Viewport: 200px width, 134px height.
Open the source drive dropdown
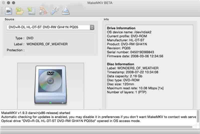(50, 27)
